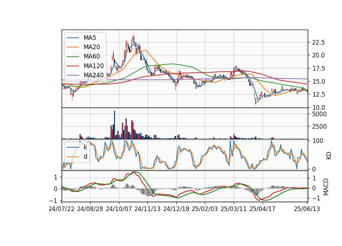Click the 25/04/17 date axis label
Image resolution: width=342 pixels, height=246 pixels.
point(263,209)
